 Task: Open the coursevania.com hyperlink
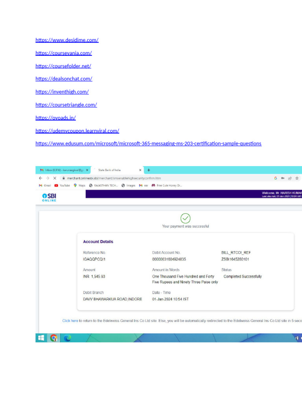(x=64, y=53)
